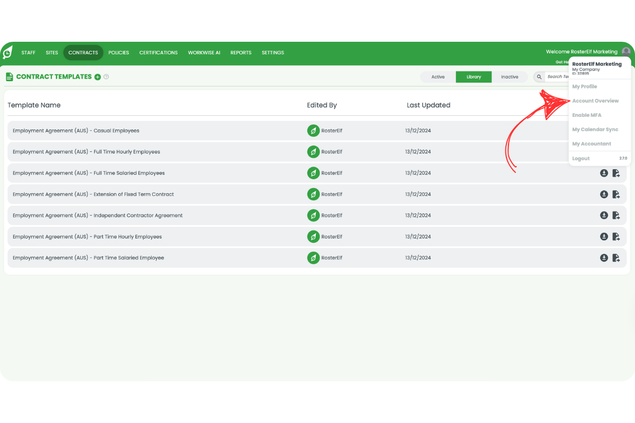The width and height of the screenshot is (635, 423).
Task: Download the Independent Contractor Agreement template
Action: [x=604, y=215]
